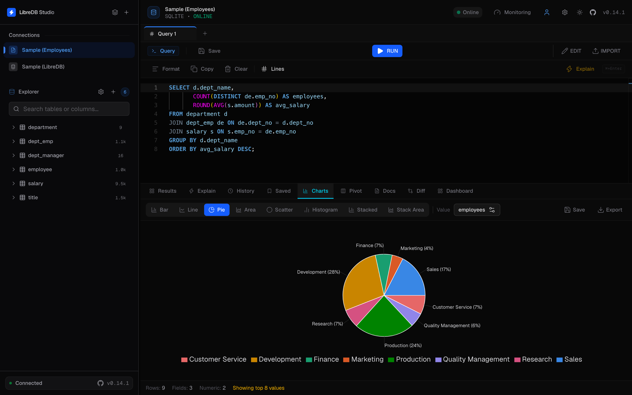Select the Line chart type
Image resolution: width=632 pixels, height=395 pixels.
(189, 210)
